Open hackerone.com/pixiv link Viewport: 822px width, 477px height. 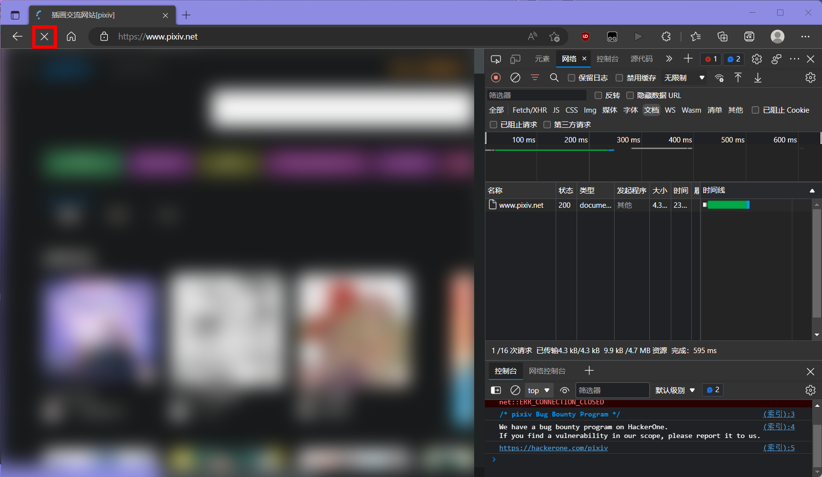coord(553,448)
